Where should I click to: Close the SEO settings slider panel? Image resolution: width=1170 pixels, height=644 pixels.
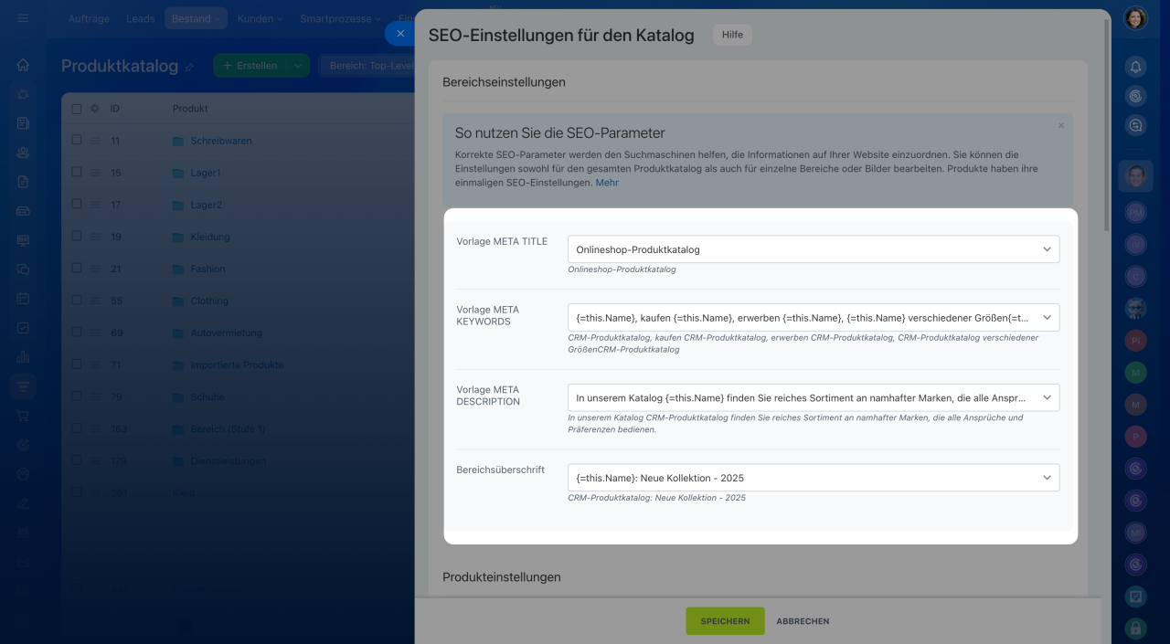click(x=399, y=34)
